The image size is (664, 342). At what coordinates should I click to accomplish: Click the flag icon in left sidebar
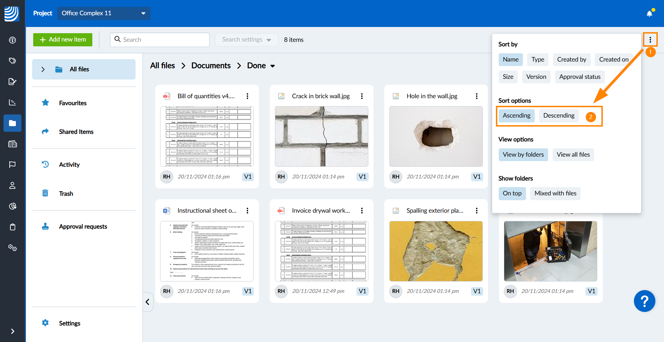tap(12, 165)
